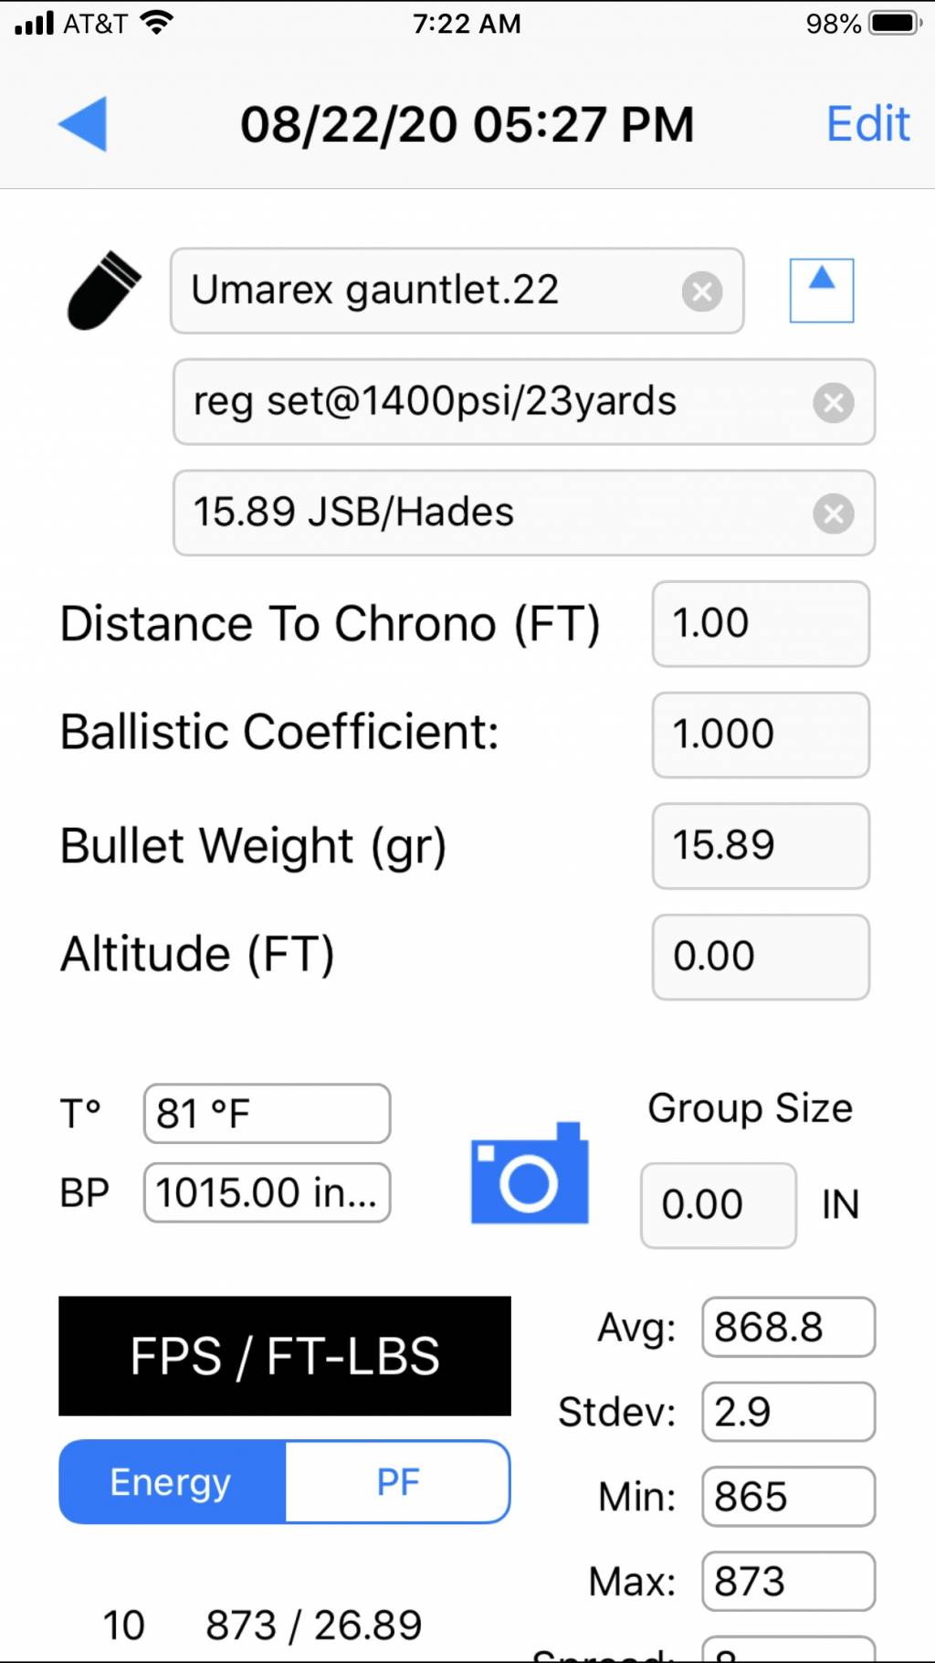Switch to the PF segment
The width and height of the screenshot is (935, 1663).
398,1482
